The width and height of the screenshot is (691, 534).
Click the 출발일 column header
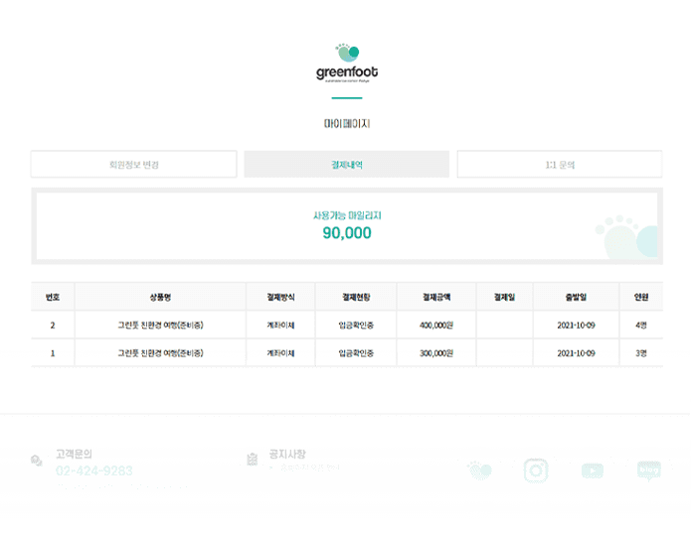(576, 297)
